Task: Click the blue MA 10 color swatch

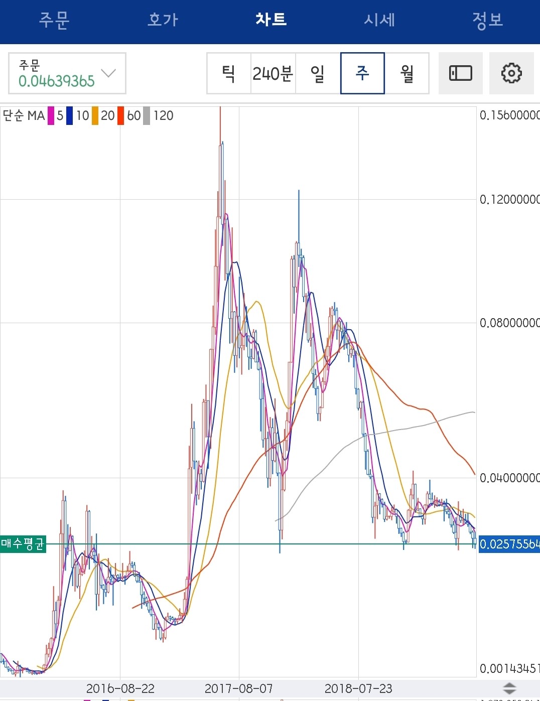Action: coord(69,116)
